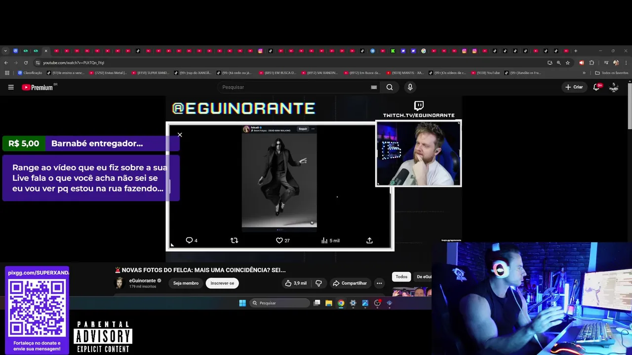Select the 'De eGui...' filter chip
Viewport: 632px width, 355px height.
pos(424,277)
